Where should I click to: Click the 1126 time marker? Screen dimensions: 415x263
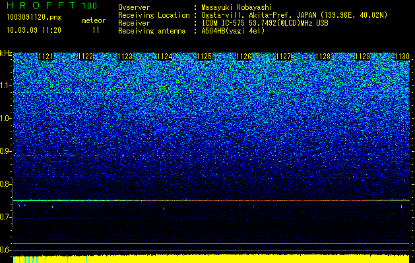pos(243,57)
